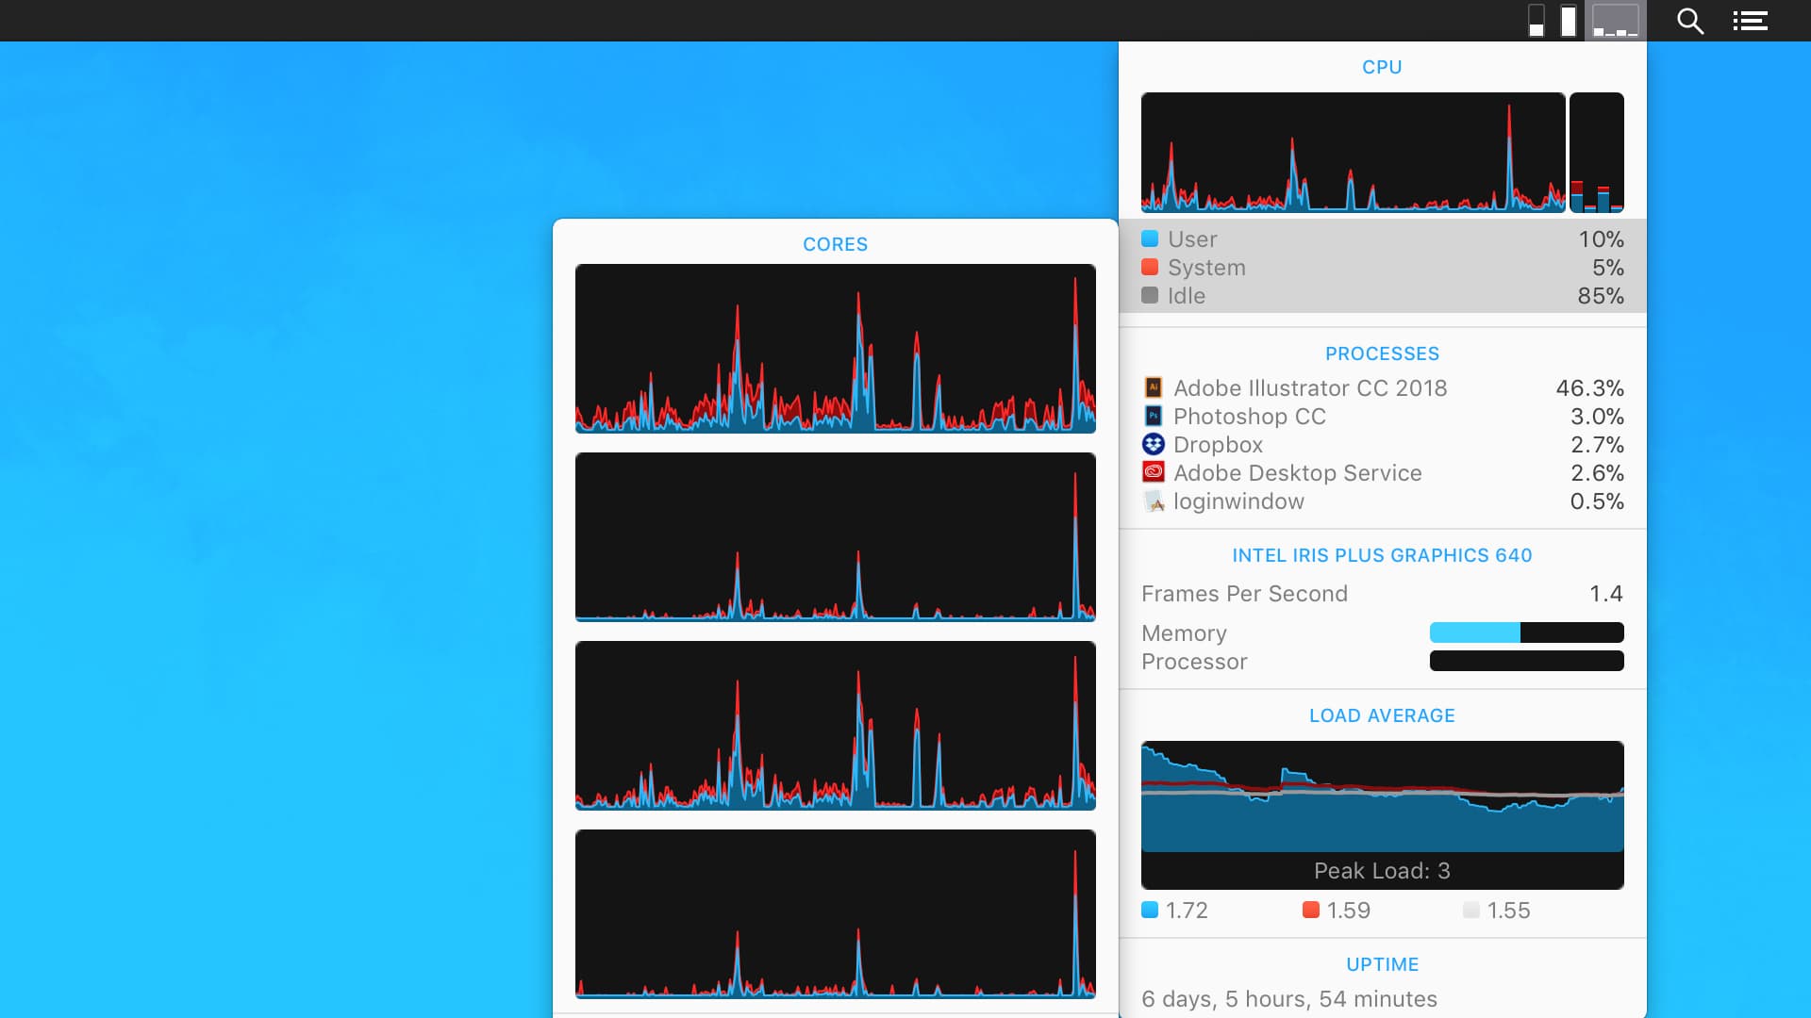Viewport: 1811px width, 1018px height.
Task: Click the Photoshop CC process icon
Action: 1153,416
